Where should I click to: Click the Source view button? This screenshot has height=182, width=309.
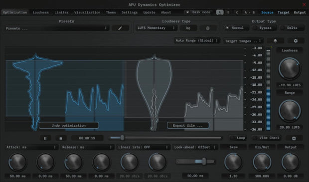267,12
